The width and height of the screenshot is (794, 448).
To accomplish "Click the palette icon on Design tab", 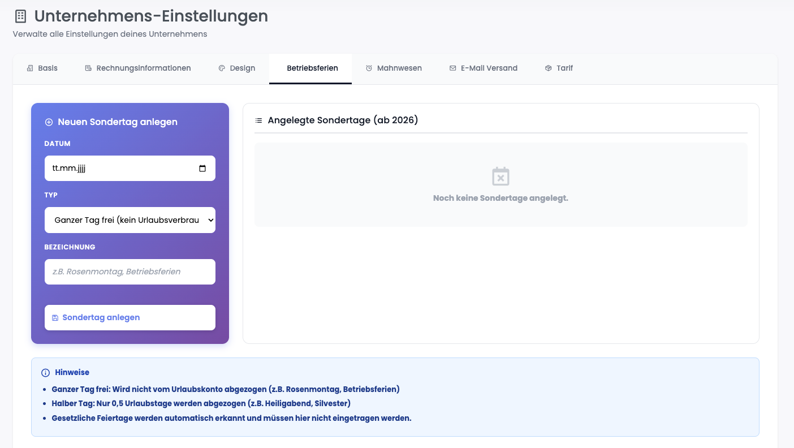I will coord(222,68).
